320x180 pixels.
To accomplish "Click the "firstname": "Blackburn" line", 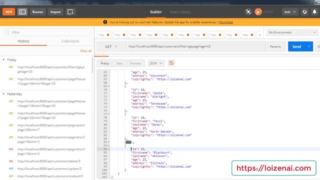I will coord(151,152).
